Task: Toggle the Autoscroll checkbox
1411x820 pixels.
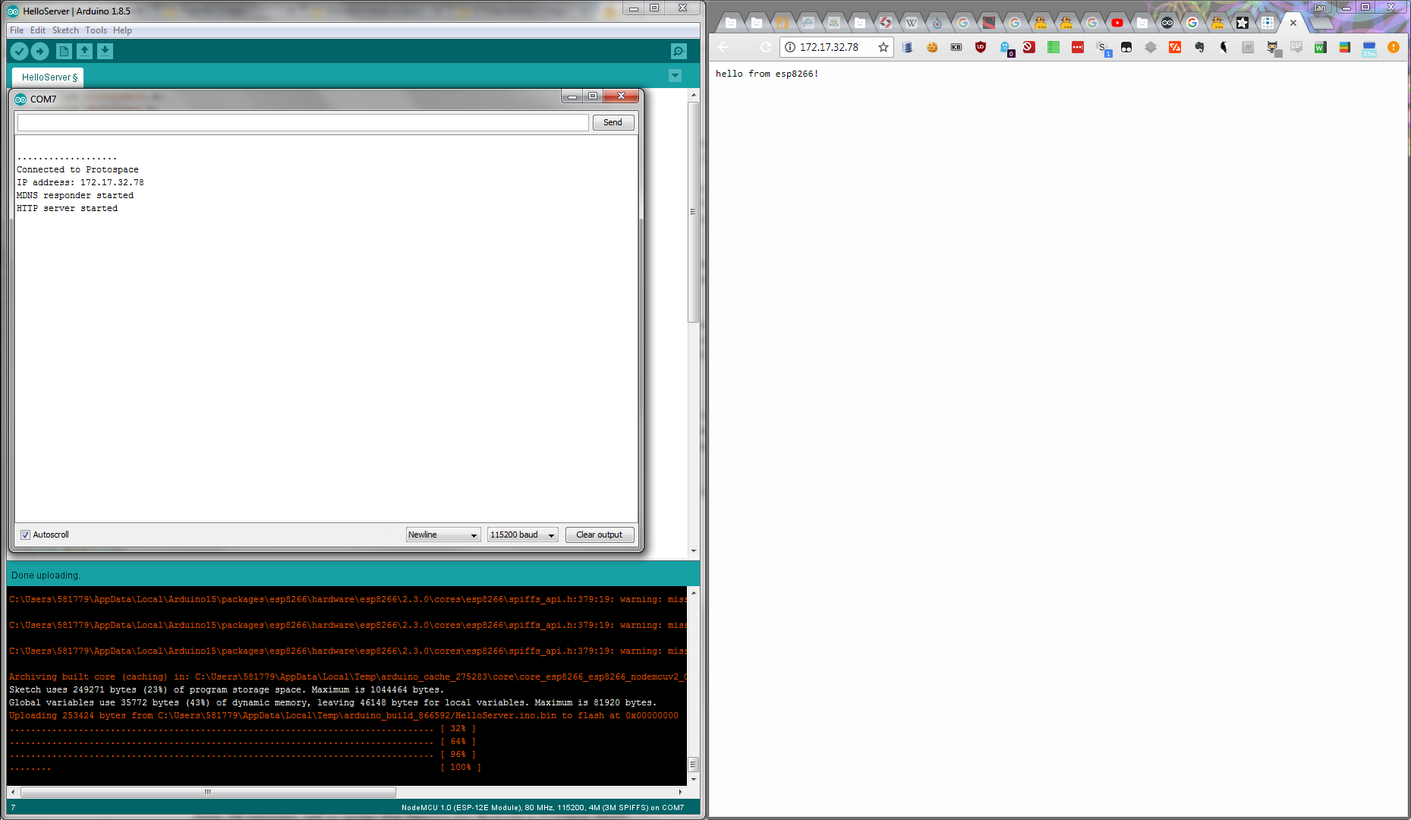Action: [25, 535]
